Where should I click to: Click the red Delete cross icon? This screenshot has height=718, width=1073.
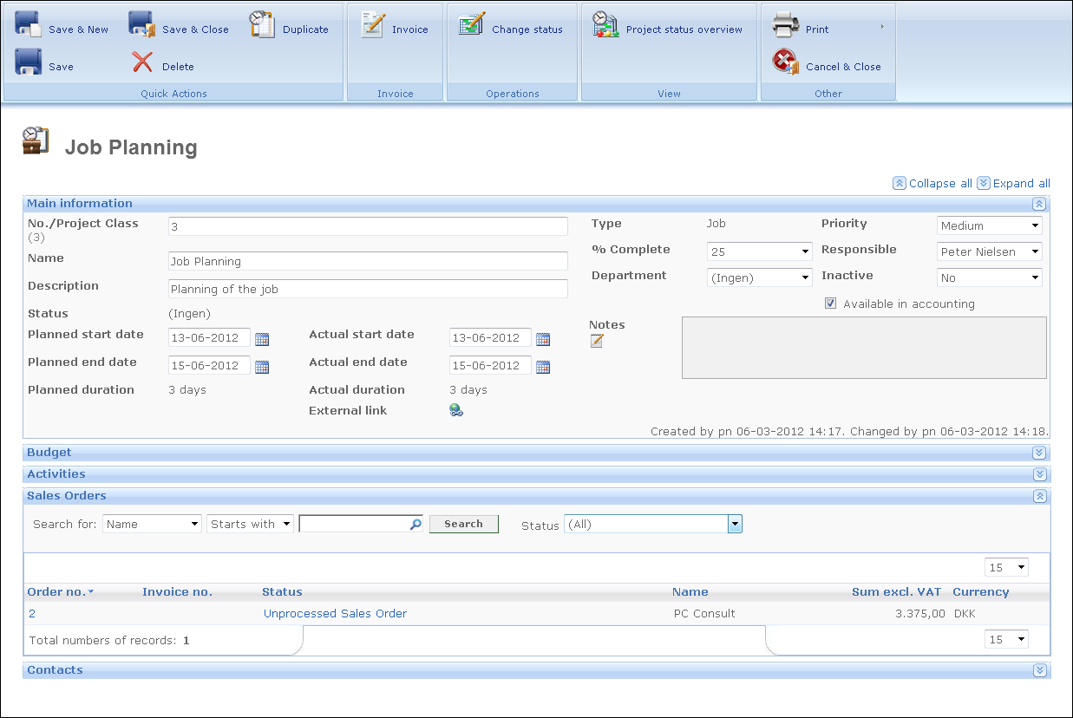(142, 62)
